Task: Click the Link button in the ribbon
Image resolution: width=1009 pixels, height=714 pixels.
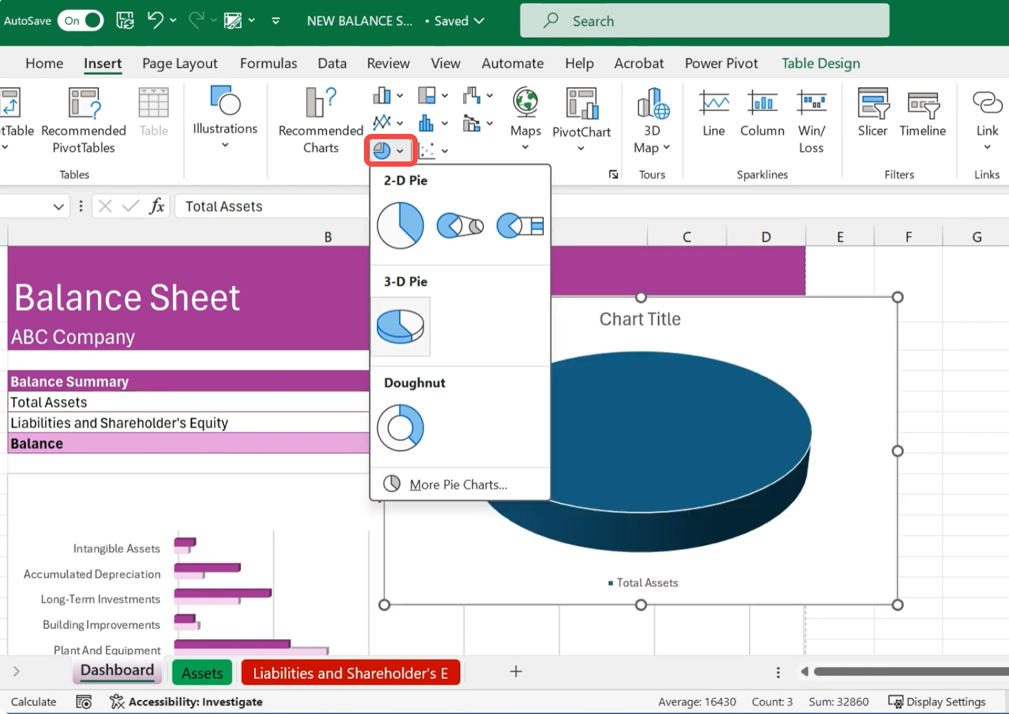Action: coord(987,119)
